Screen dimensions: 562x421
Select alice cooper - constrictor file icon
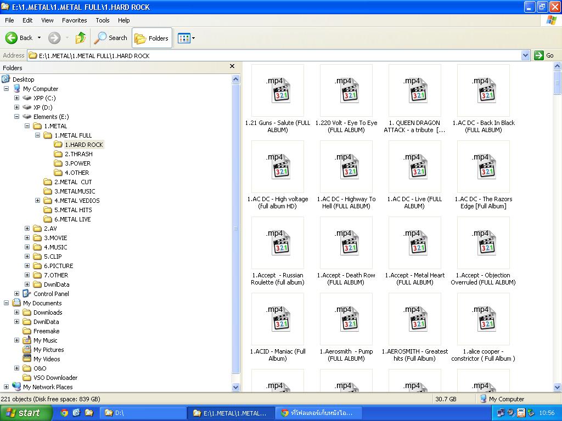point(484,319)
